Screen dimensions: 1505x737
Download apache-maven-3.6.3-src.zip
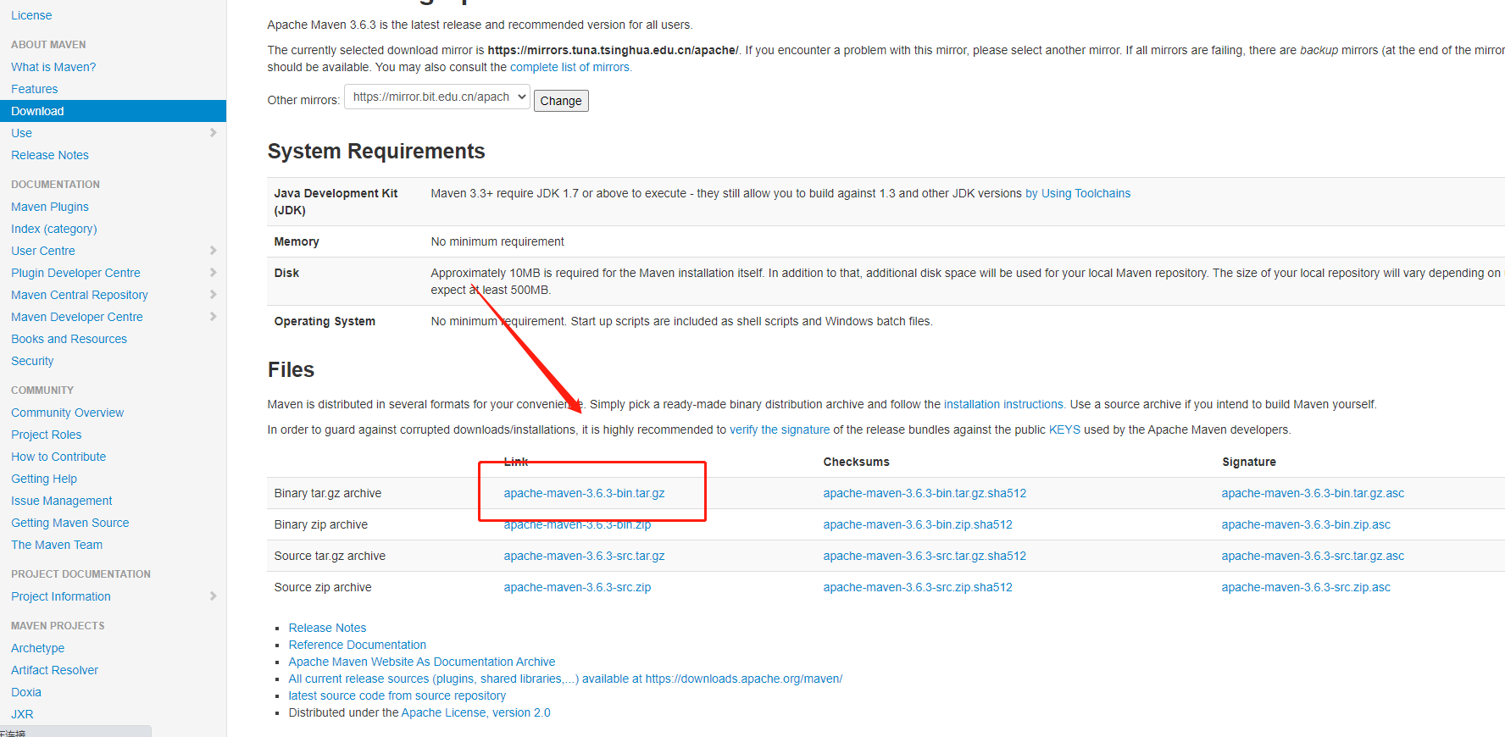(x=578, y=587)
